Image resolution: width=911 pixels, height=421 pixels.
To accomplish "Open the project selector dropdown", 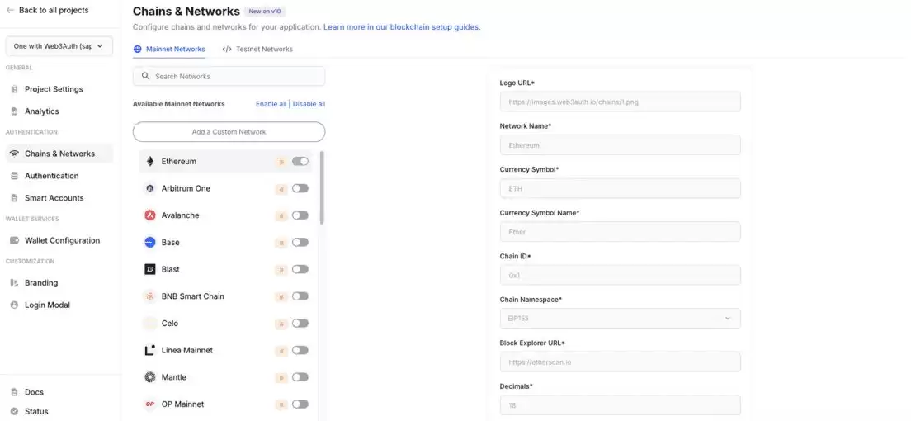I will point(59,46).
